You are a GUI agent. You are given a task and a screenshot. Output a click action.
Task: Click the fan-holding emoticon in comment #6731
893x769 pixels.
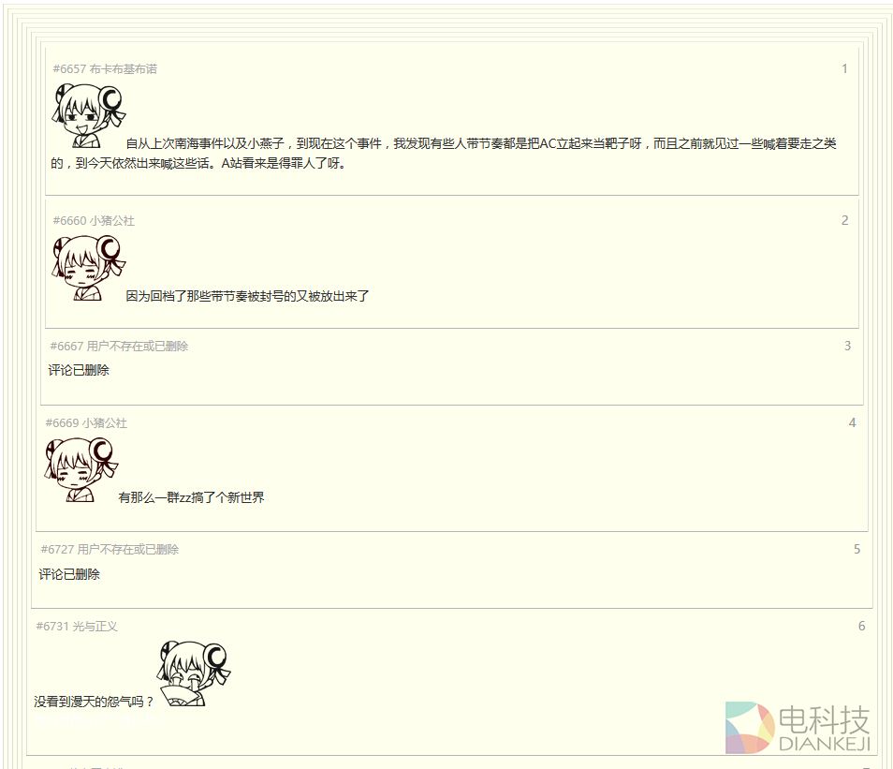click(194, 673)
